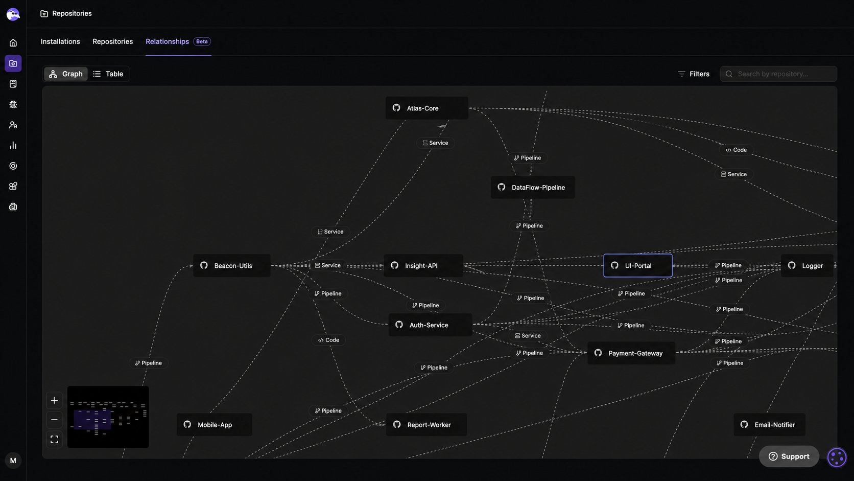Click Pipeline label above Mobile-App edge
Viewport: 854px width, 481px height.
(x=148, y=363)
